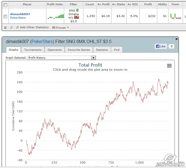Click the Facebook Like button
The height and width of the screenshot is (168, 186).
click(x=161, y=46)
